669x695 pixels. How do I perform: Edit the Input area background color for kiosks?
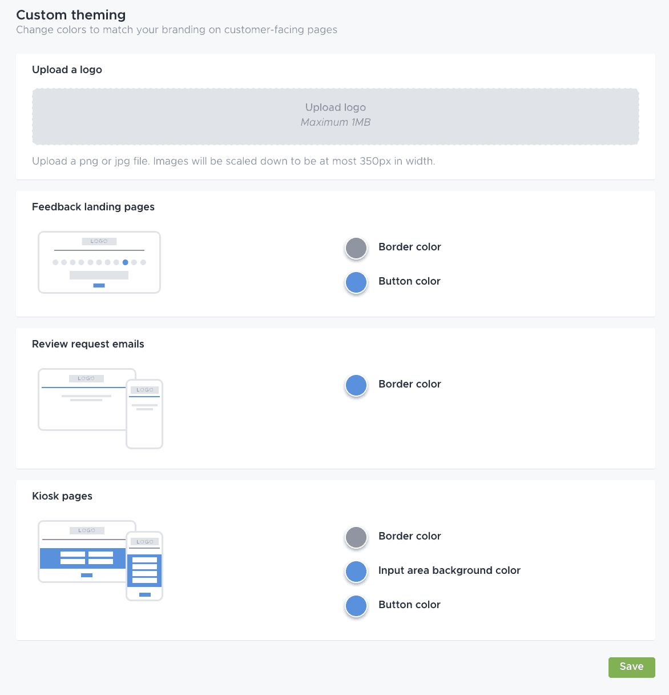(x=356, y=572)
